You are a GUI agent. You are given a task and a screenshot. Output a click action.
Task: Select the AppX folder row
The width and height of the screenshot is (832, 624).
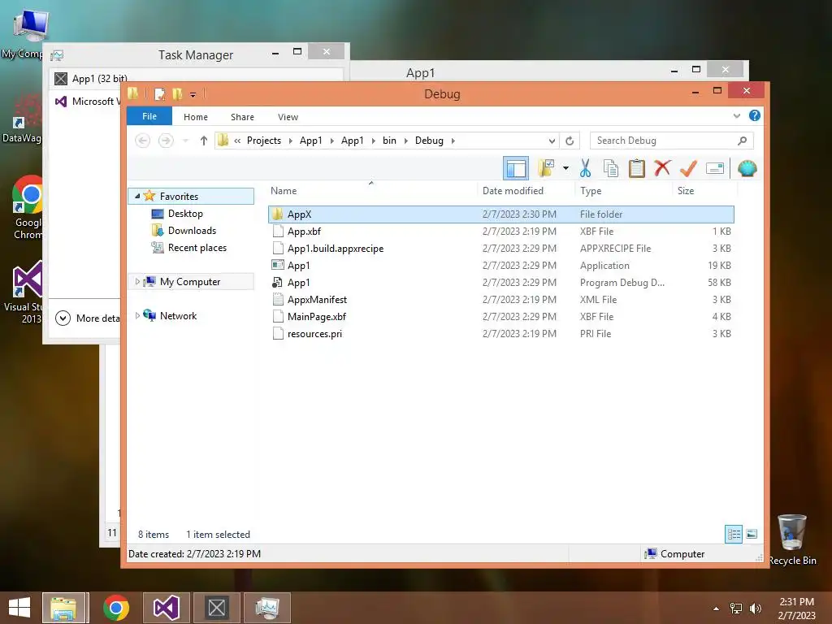click(x=500, y=214)
